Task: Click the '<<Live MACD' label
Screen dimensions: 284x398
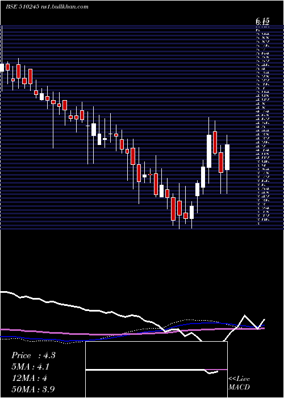Action: tap(239, 383)
